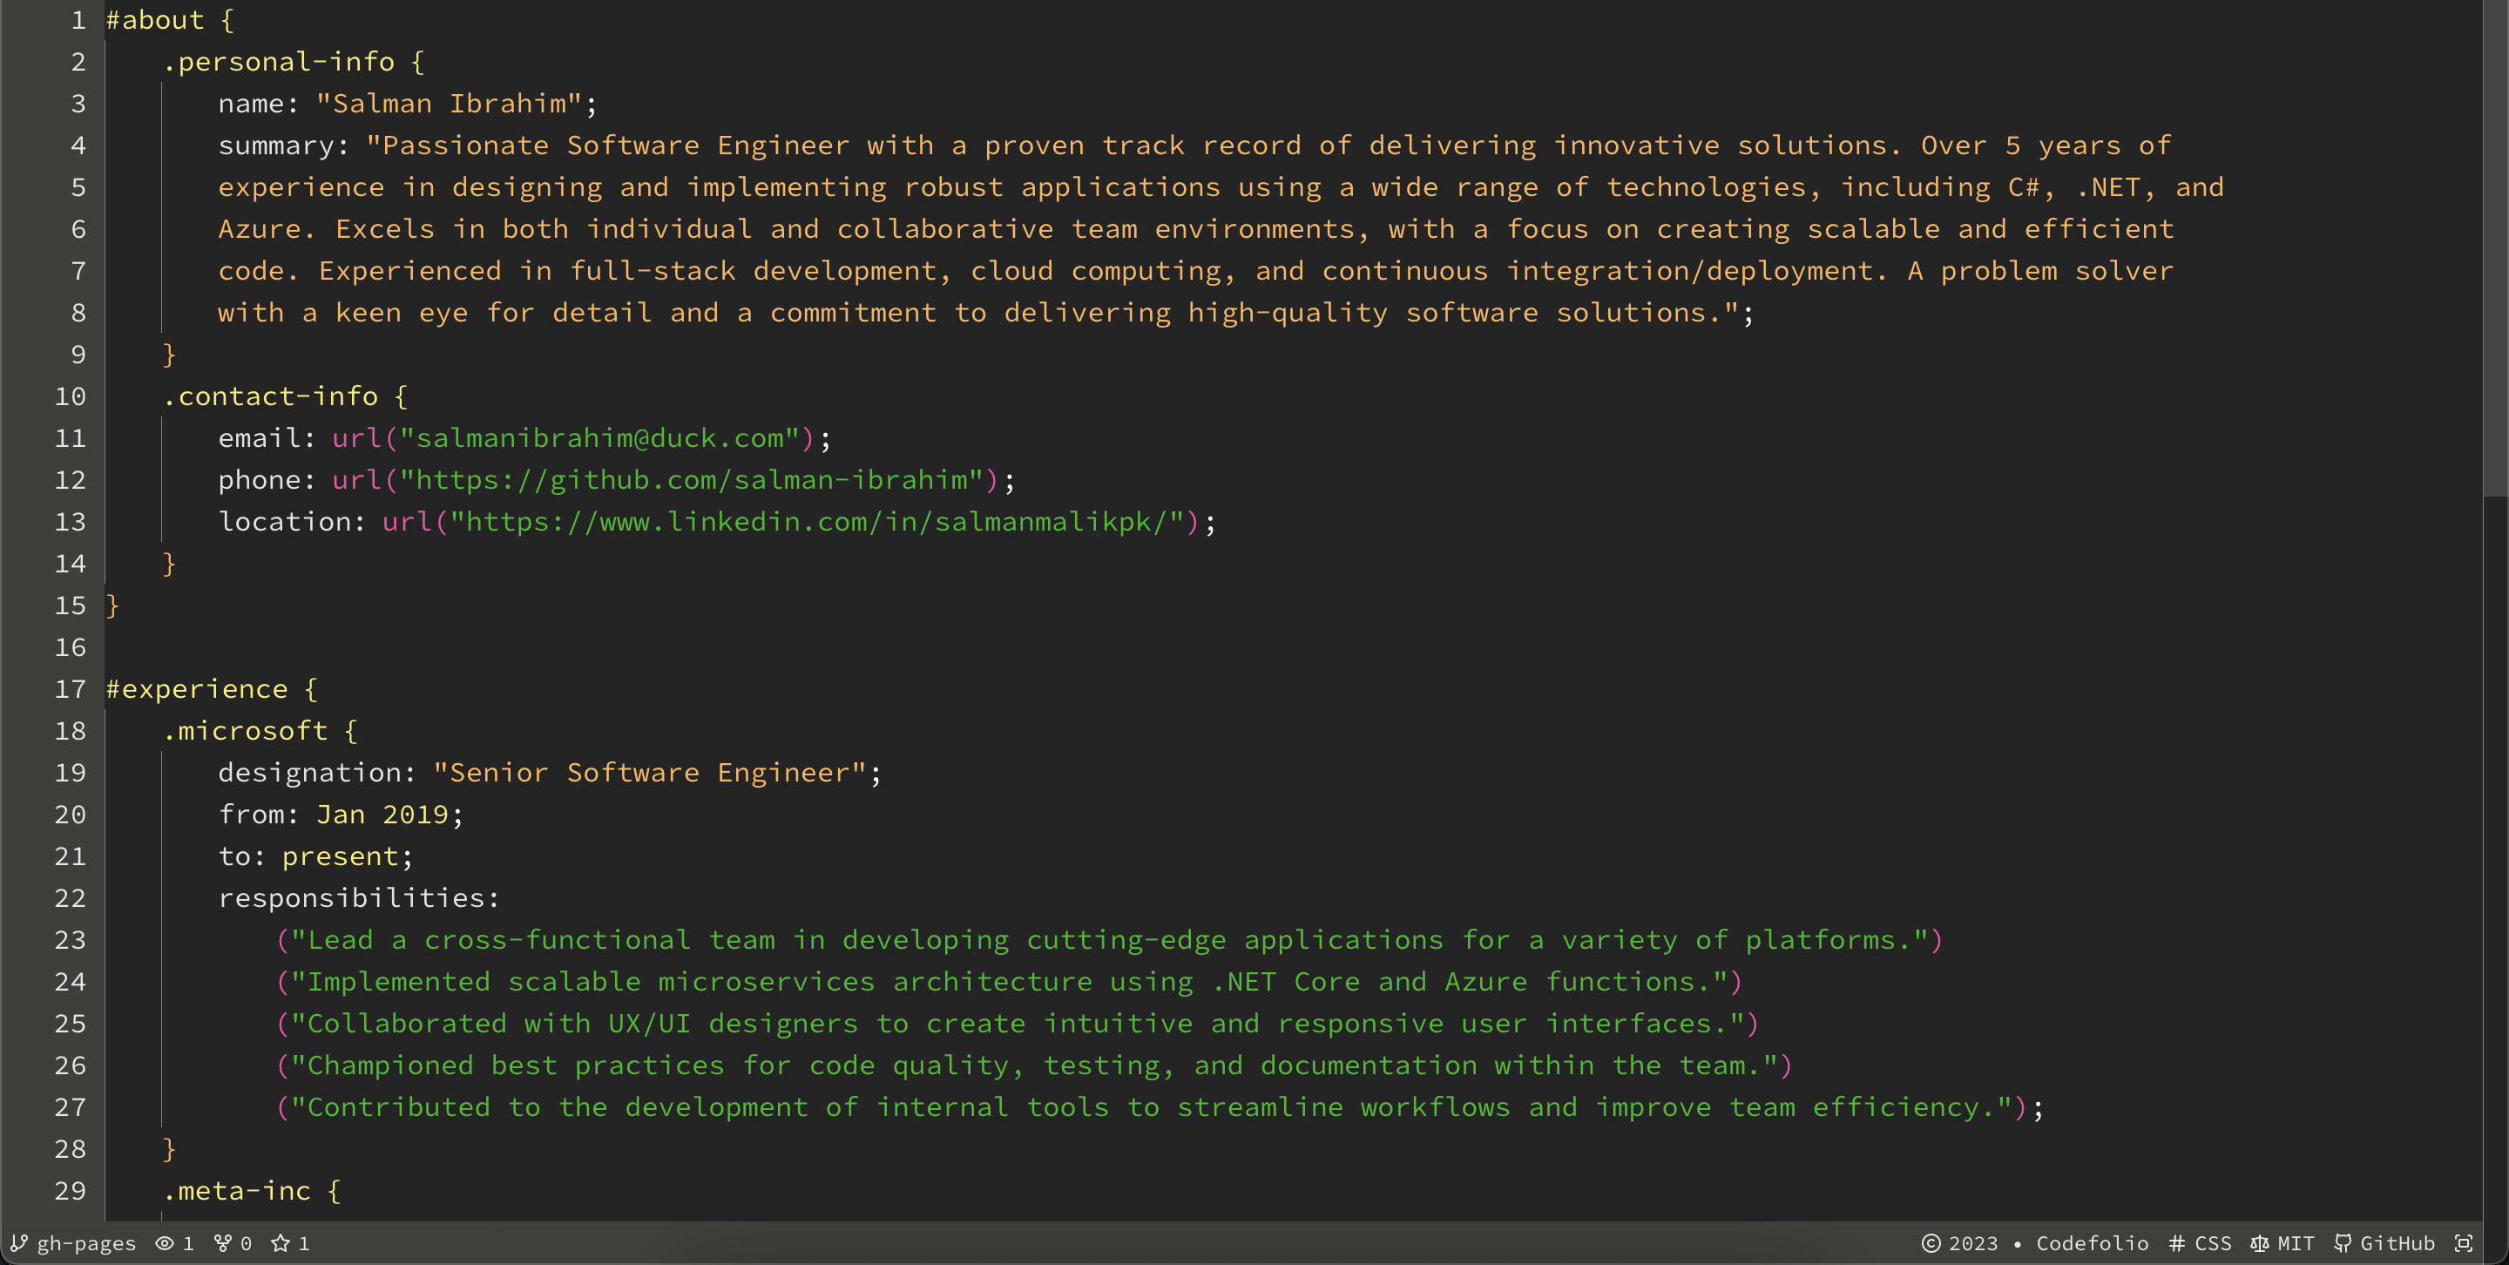The width and height of the screenshot is (2509, 1265).
Task: Open the github.com/salman-ibrahim url
Action: (x=692, y=480)
